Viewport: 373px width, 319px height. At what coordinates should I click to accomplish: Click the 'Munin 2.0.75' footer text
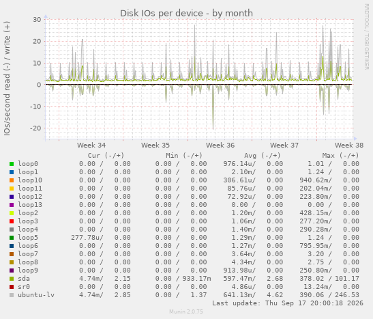pyautogui.click(x=186, y=311)
